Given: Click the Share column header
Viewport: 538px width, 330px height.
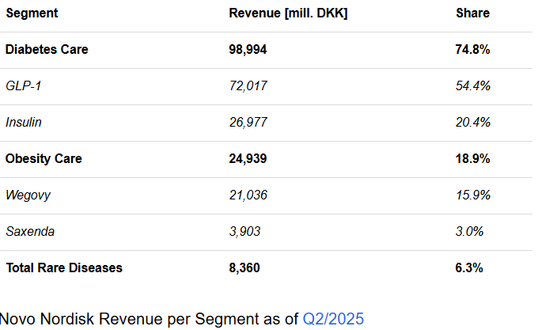Looking at the screenshot, I should point(472,13).
